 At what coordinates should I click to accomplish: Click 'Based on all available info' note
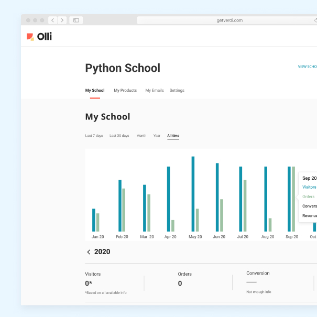click(106, 292)
